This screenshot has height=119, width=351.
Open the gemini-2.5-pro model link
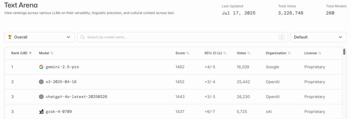(x=62, y=67)
